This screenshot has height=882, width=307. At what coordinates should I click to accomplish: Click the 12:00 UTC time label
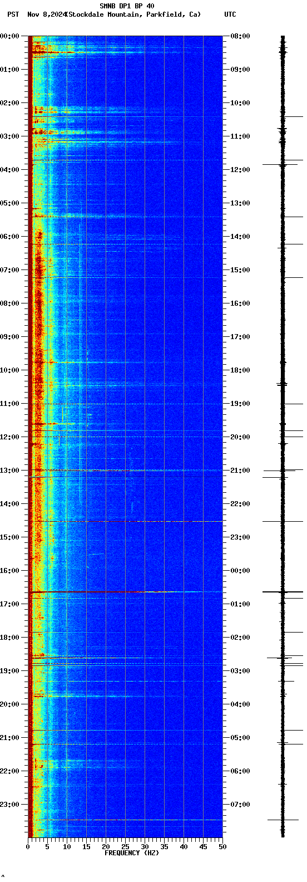240,170
